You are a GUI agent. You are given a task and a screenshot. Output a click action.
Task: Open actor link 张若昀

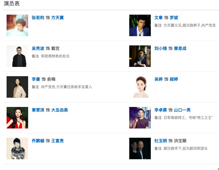pyautogui.click(x=38, y=18)
